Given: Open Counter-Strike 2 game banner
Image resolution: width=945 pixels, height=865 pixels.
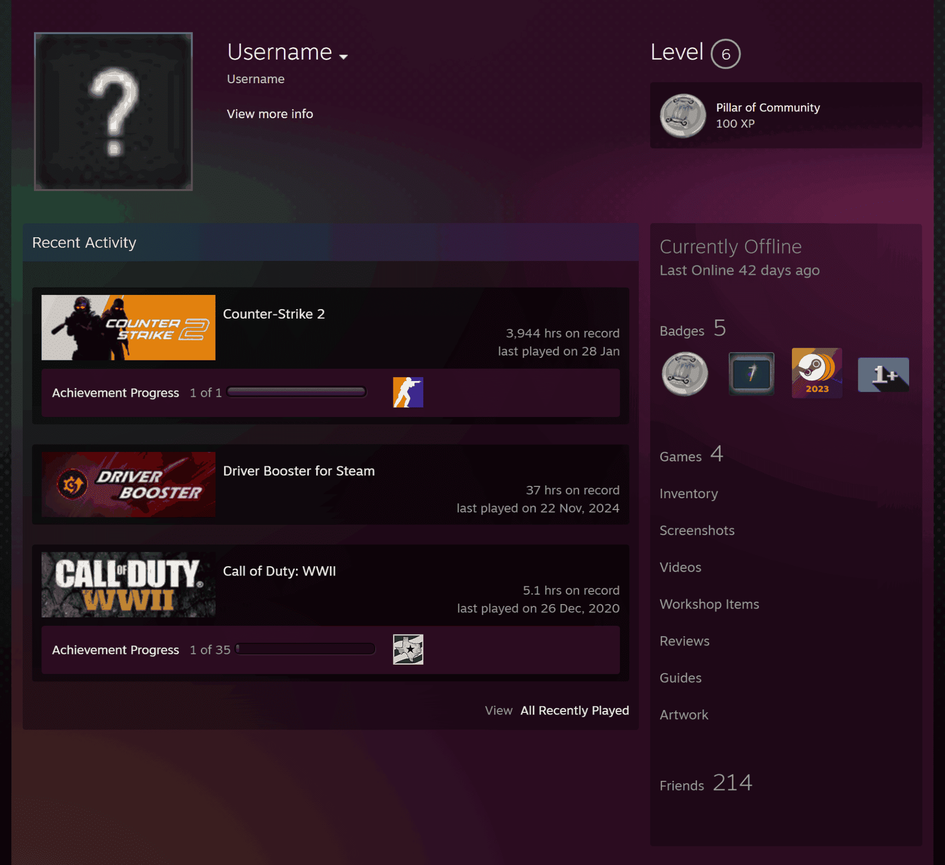Looking at the screenshot, I should coord(128,327).
